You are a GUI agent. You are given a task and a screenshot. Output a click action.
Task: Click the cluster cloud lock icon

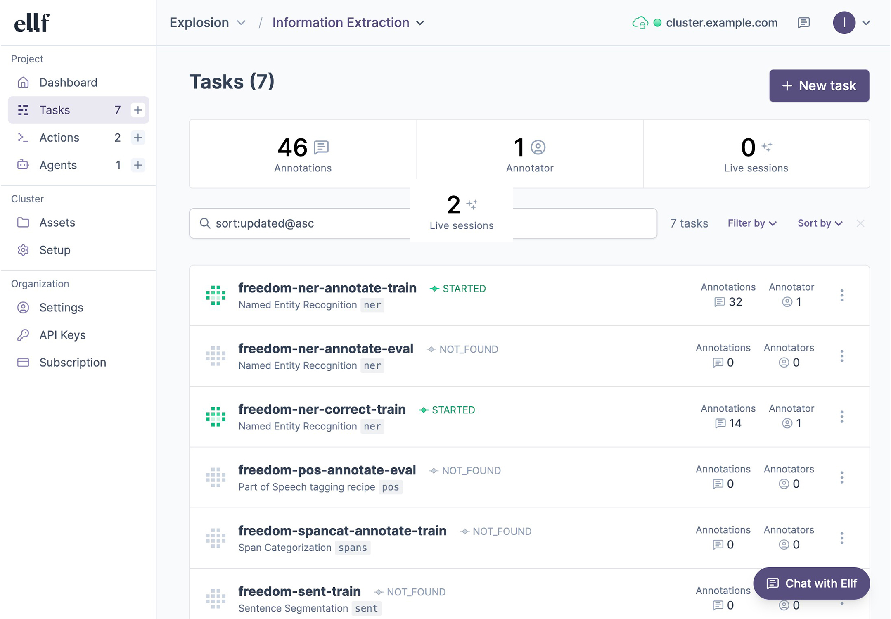(640, 23)
